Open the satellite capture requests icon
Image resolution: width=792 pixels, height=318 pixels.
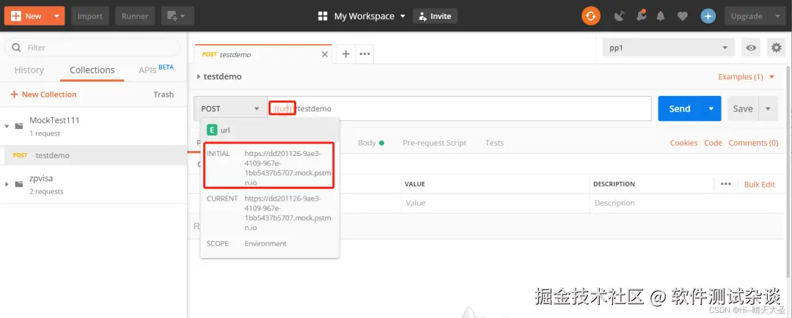(x=619, y=16)
